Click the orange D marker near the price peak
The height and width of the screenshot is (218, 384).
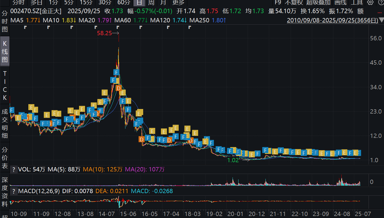119,88
